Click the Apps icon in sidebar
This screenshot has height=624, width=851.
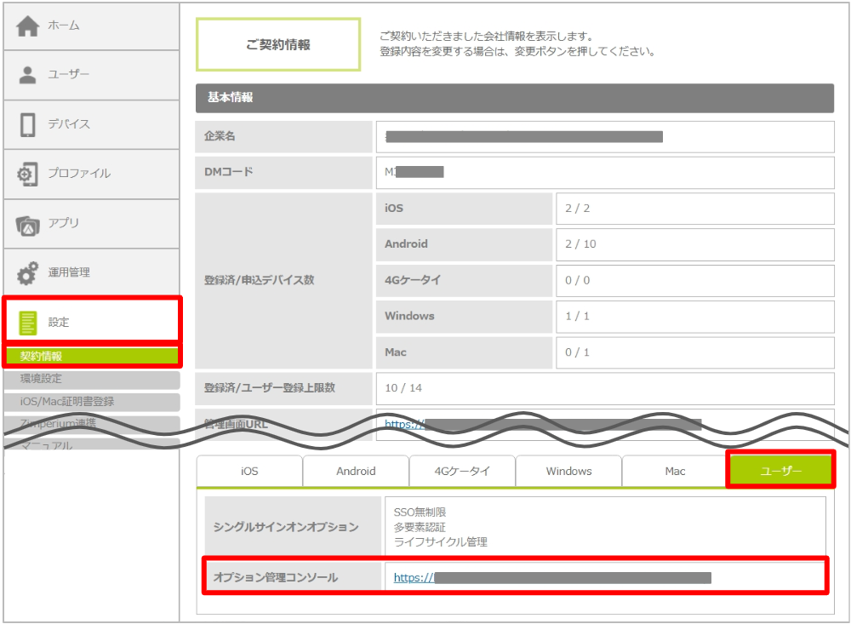coord(28,224)
